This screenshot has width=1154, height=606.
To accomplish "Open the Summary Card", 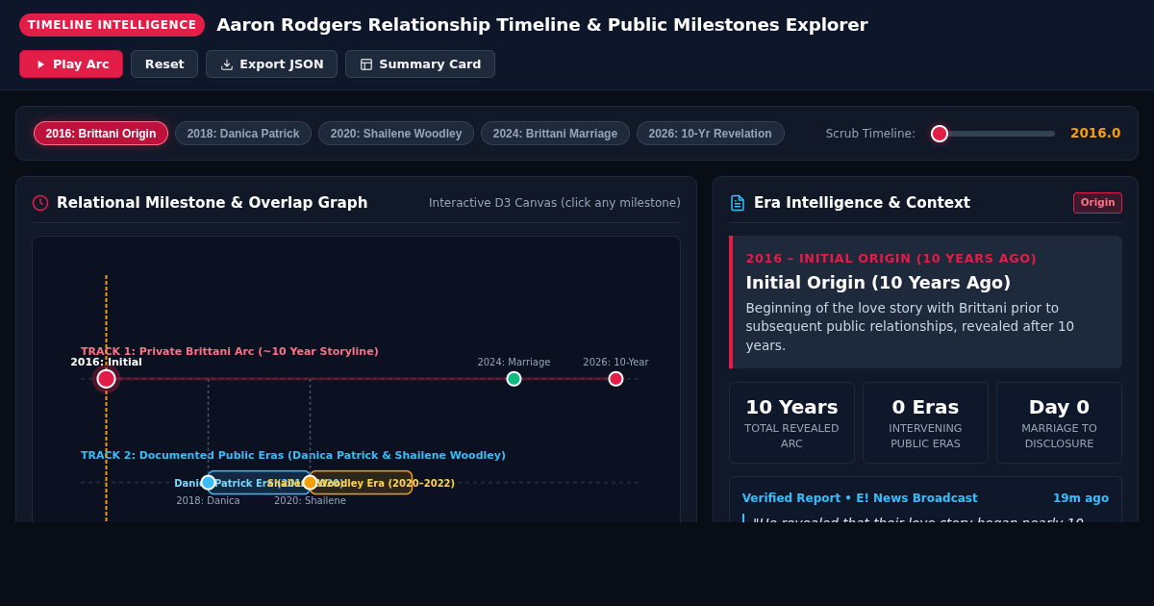I will tap(420, 64).
